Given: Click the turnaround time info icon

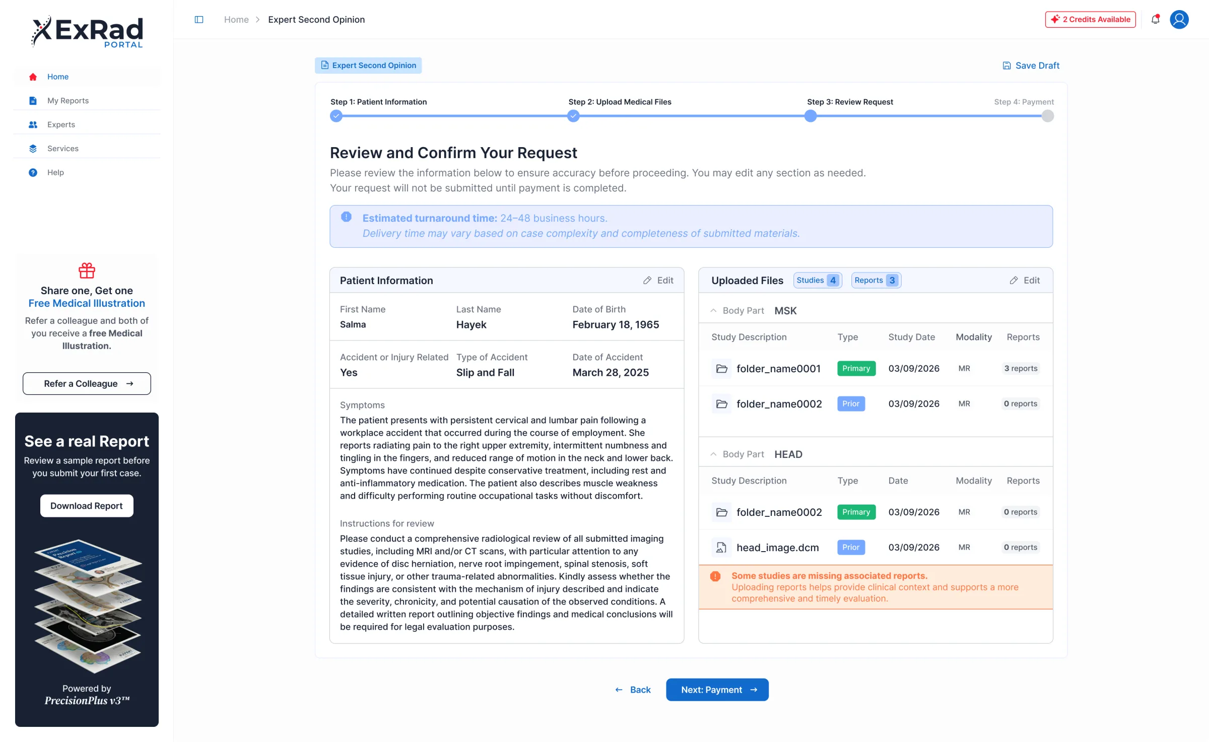Looking at the screenshot, I should tap(346, 217).
